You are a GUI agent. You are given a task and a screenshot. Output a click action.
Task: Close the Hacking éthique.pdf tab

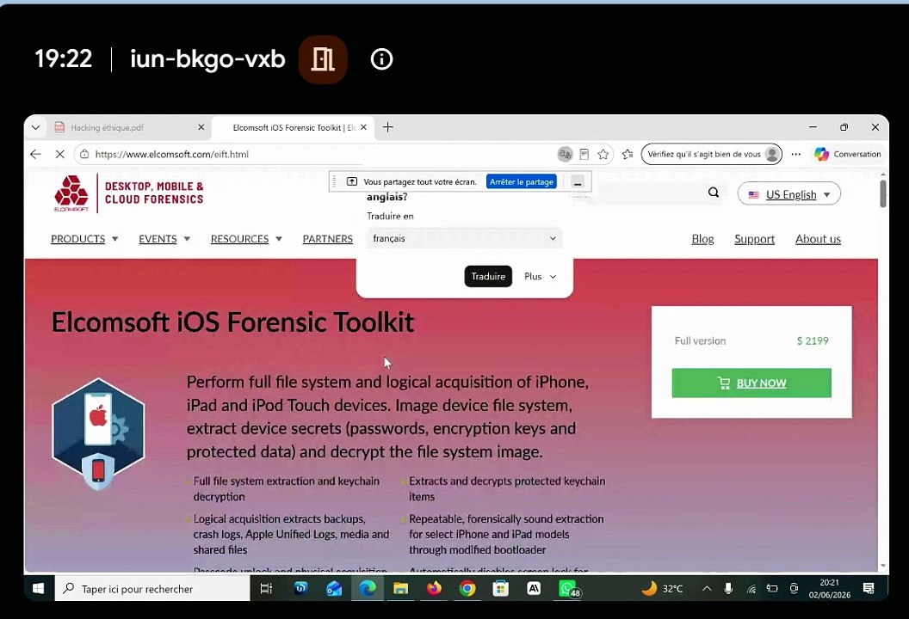(201, 127)
